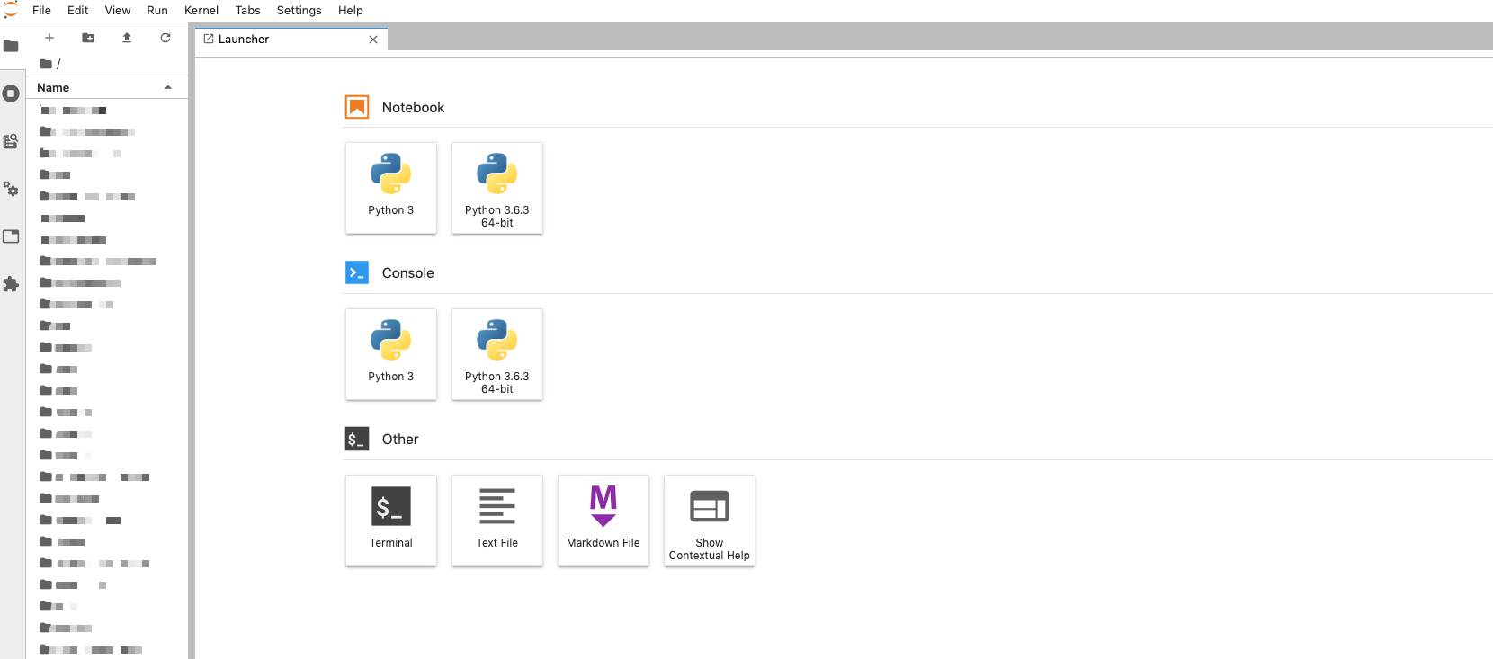Show Contextual Help

[x=710, y=521]
